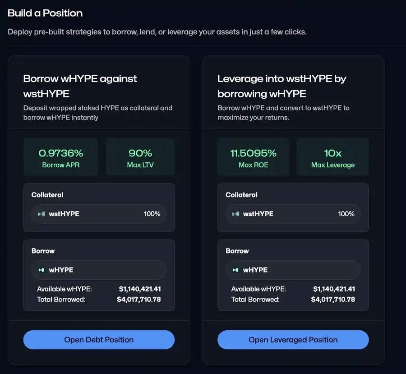
Task: Select the 0.9736% Borrow APR stat box
Action: click(61, 156)
